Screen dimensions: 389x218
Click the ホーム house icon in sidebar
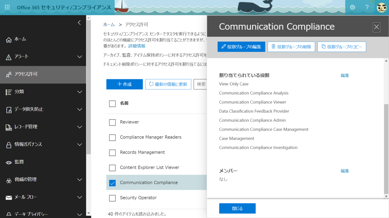[x=9, y=39]
